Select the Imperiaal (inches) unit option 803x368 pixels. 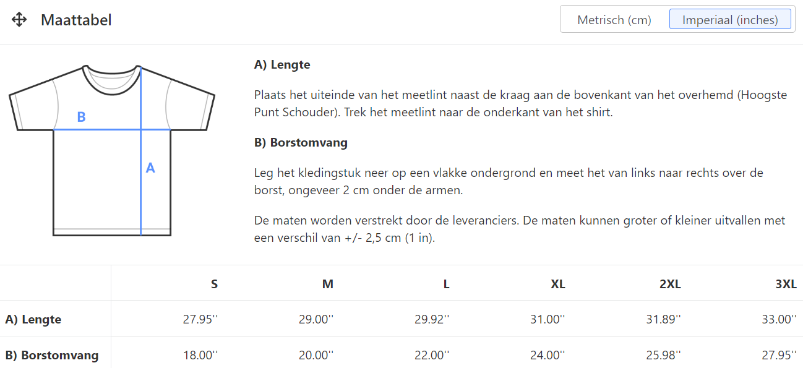(x=730, y=20)
